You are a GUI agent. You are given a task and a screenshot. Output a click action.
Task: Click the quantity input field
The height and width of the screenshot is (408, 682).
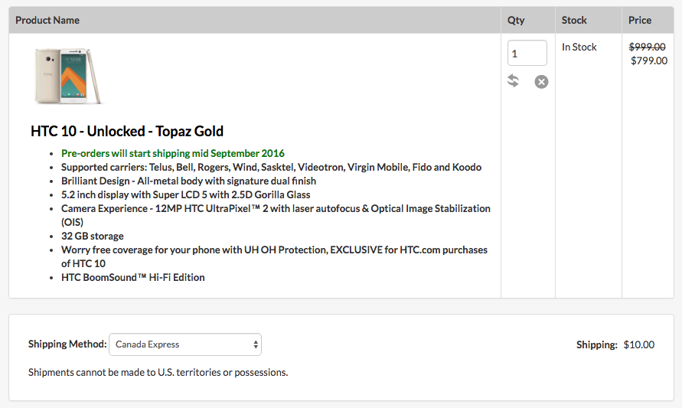click(x=527, y=53)
